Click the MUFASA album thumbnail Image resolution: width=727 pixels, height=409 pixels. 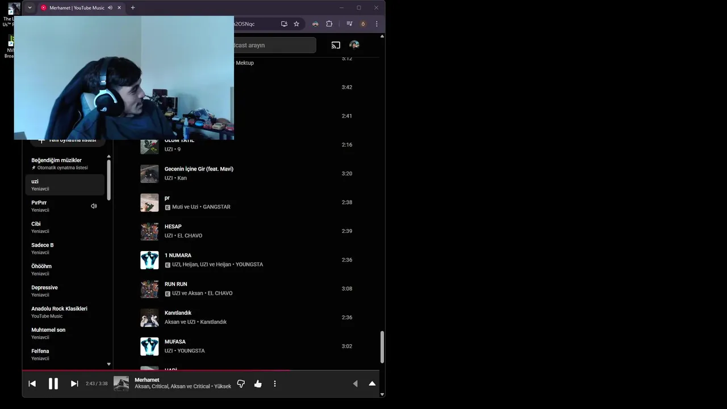(x=149, y=347)
